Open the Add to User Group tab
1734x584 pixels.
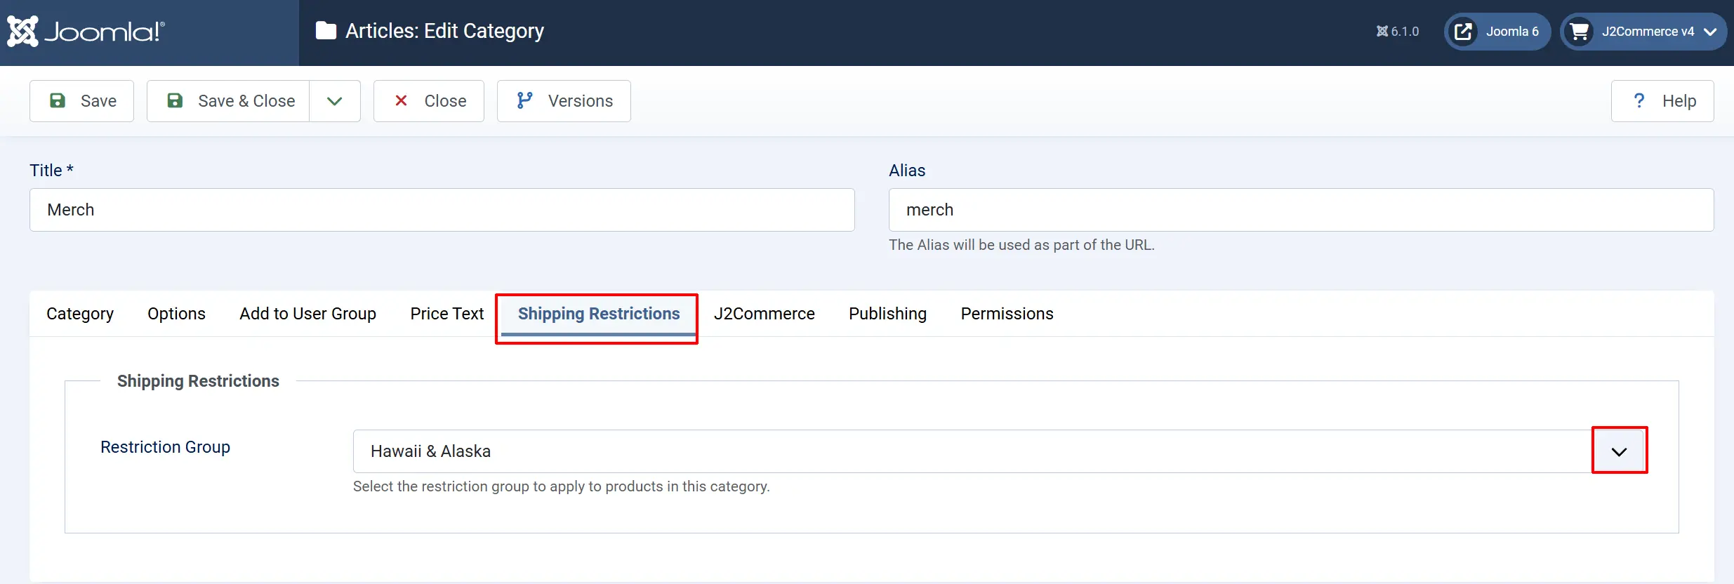tap(307, 314)
